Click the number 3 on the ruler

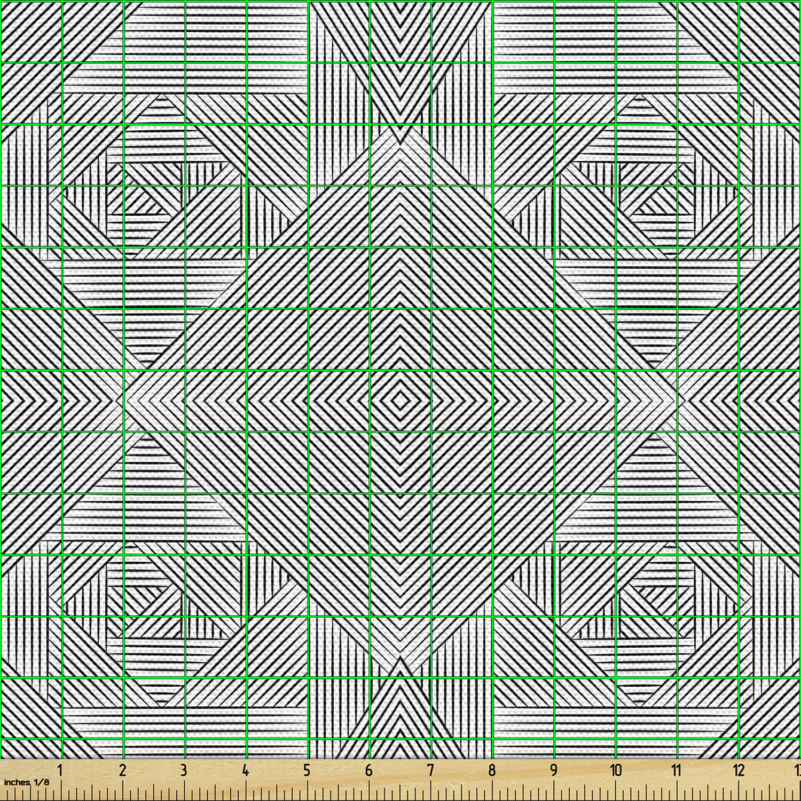[184, 770]
